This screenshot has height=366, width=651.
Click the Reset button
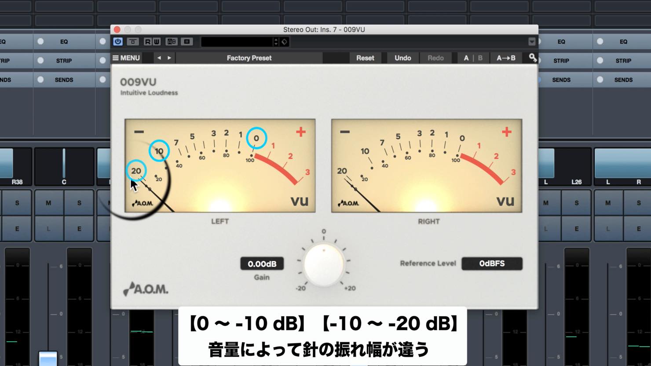(x=365, y=58)
